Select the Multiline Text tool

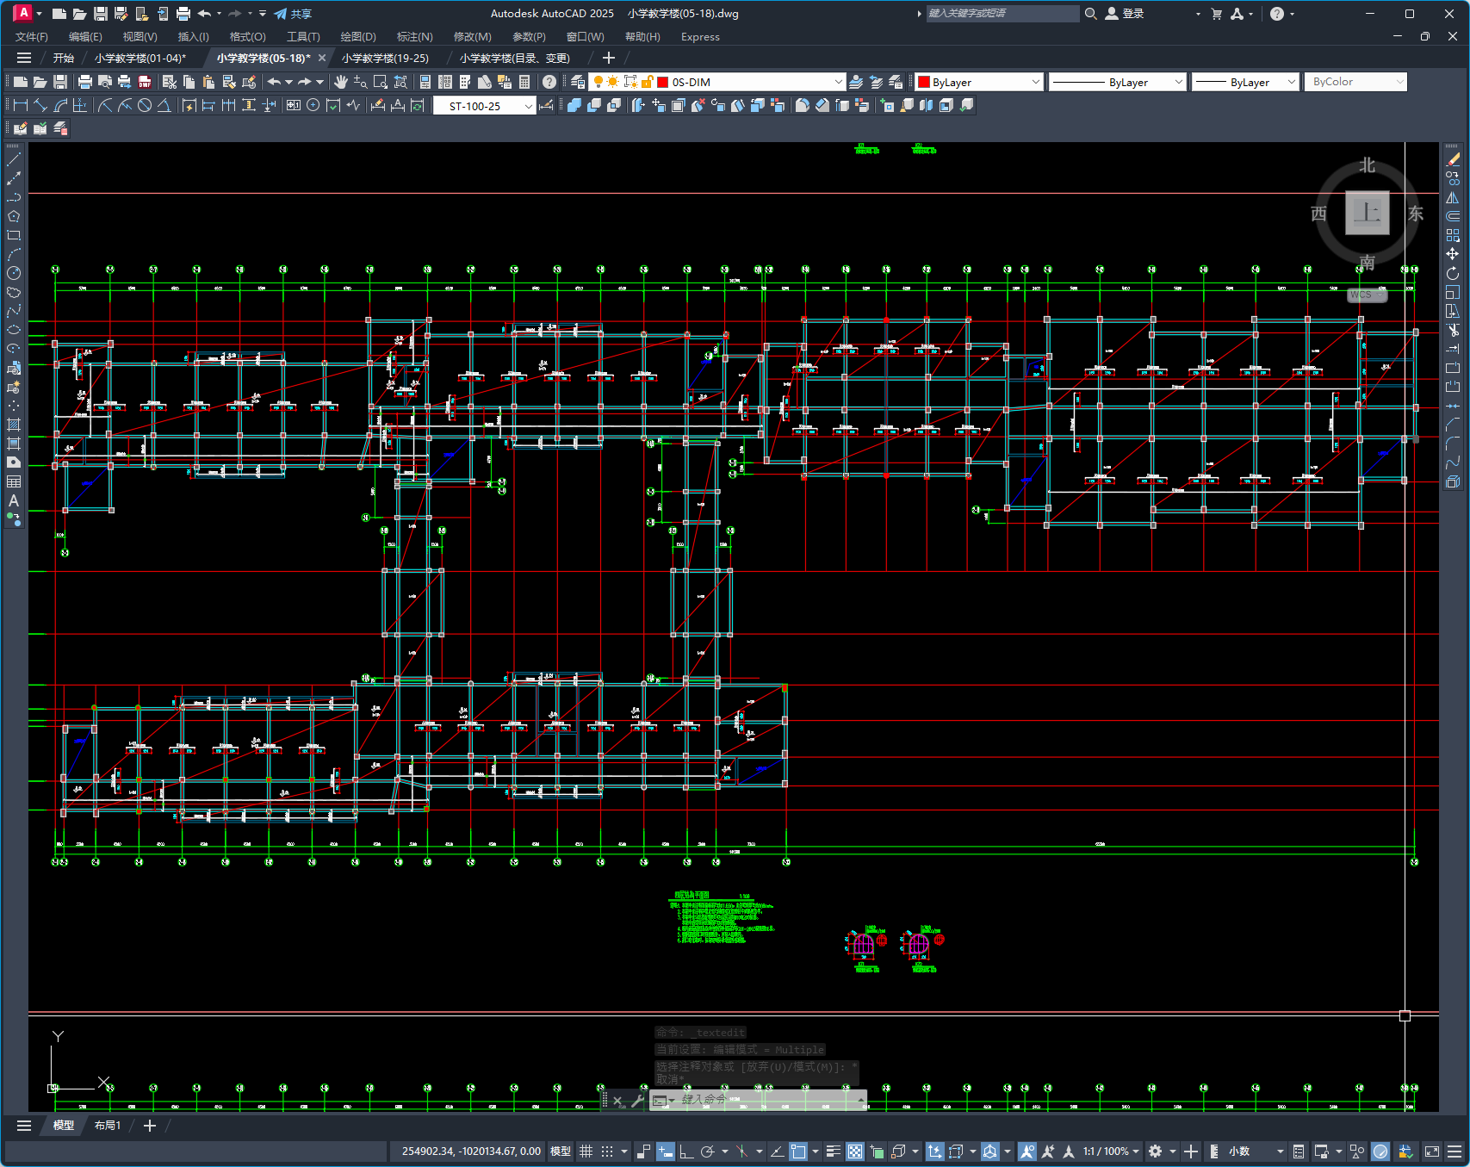point(14,500)
